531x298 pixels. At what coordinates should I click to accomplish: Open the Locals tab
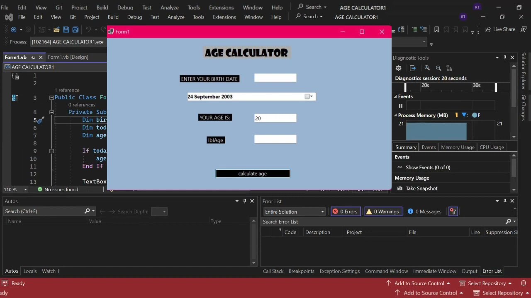coord(30,271)
